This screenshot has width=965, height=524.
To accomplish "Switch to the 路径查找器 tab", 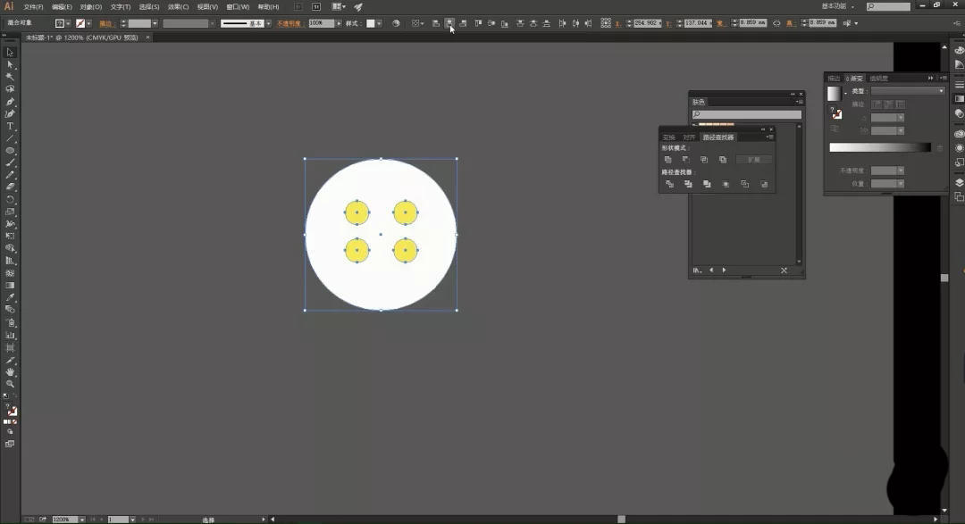I will [x=718, y=137].
